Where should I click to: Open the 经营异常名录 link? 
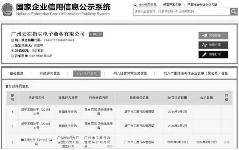[172, 5]
